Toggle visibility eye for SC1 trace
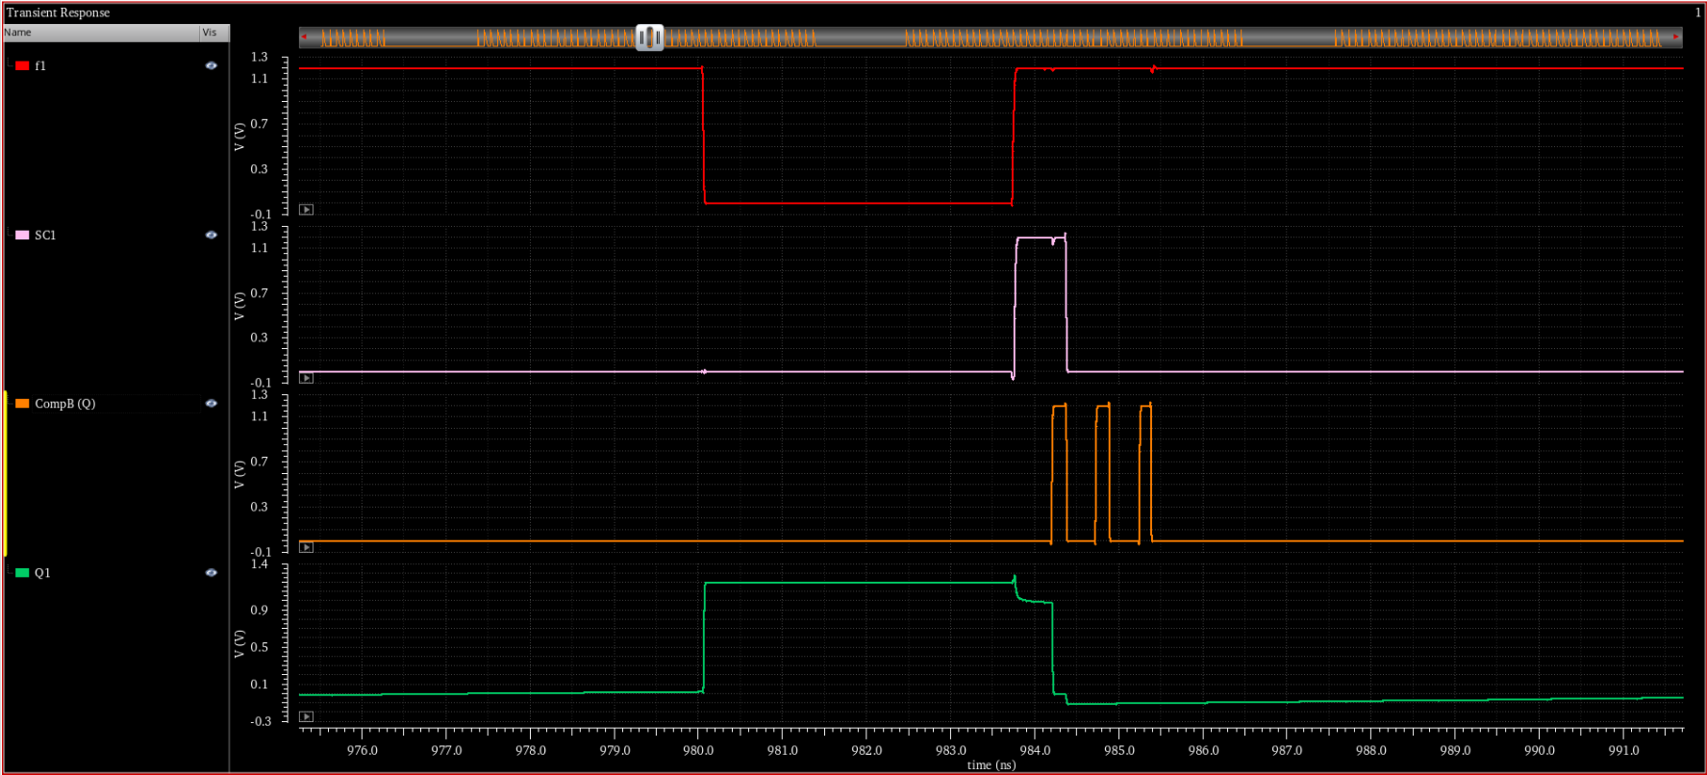1707x775 pixels. point(212,235)
